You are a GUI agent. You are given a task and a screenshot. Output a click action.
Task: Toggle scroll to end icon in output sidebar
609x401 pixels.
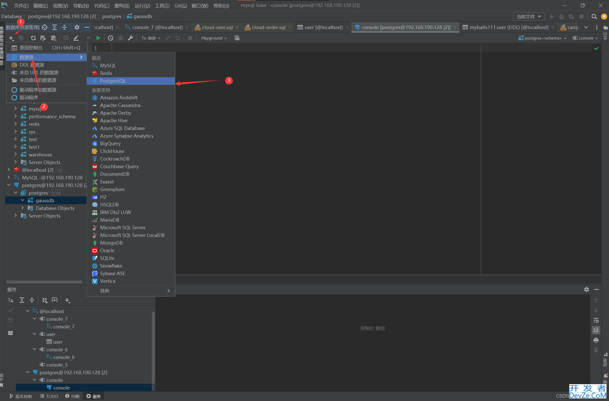(x=596, y=330)
